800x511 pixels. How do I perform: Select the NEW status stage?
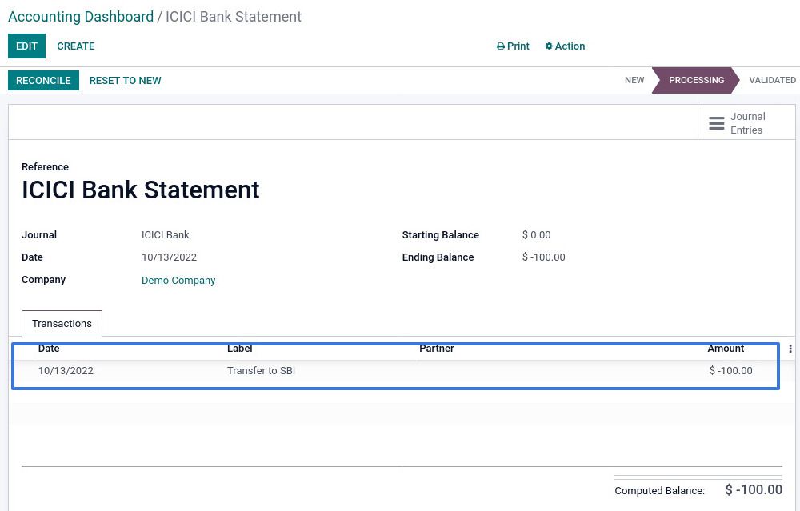pos(634,80)
